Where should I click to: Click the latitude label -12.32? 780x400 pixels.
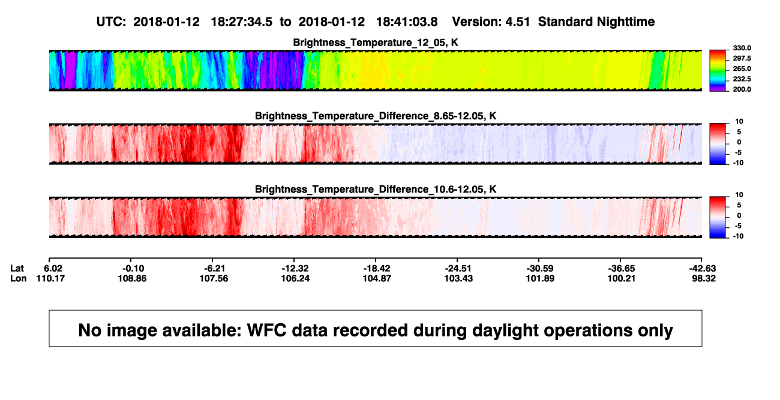pos(296,268)
